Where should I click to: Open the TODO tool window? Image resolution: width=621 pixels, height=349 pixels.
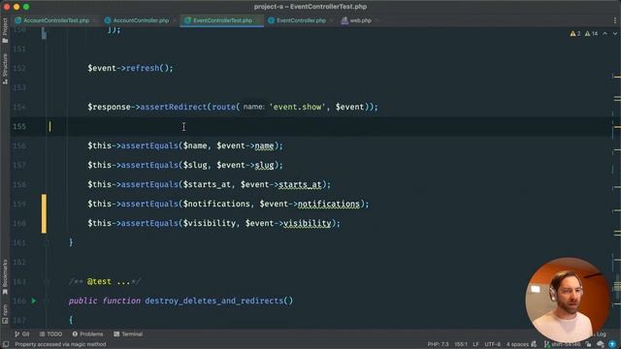coord(50,334)
